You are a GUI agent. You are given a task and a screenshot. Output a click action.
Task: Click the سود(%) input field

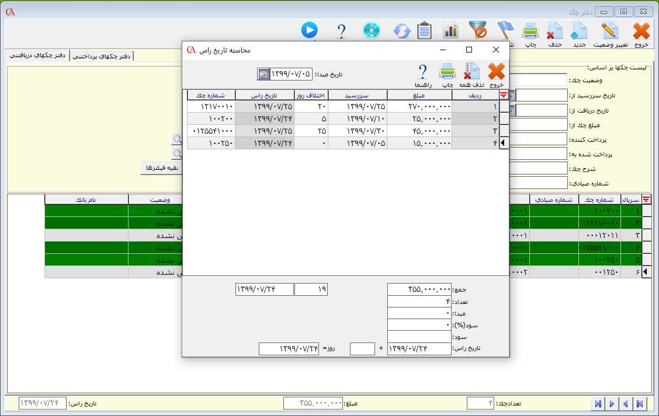(419, 324)
